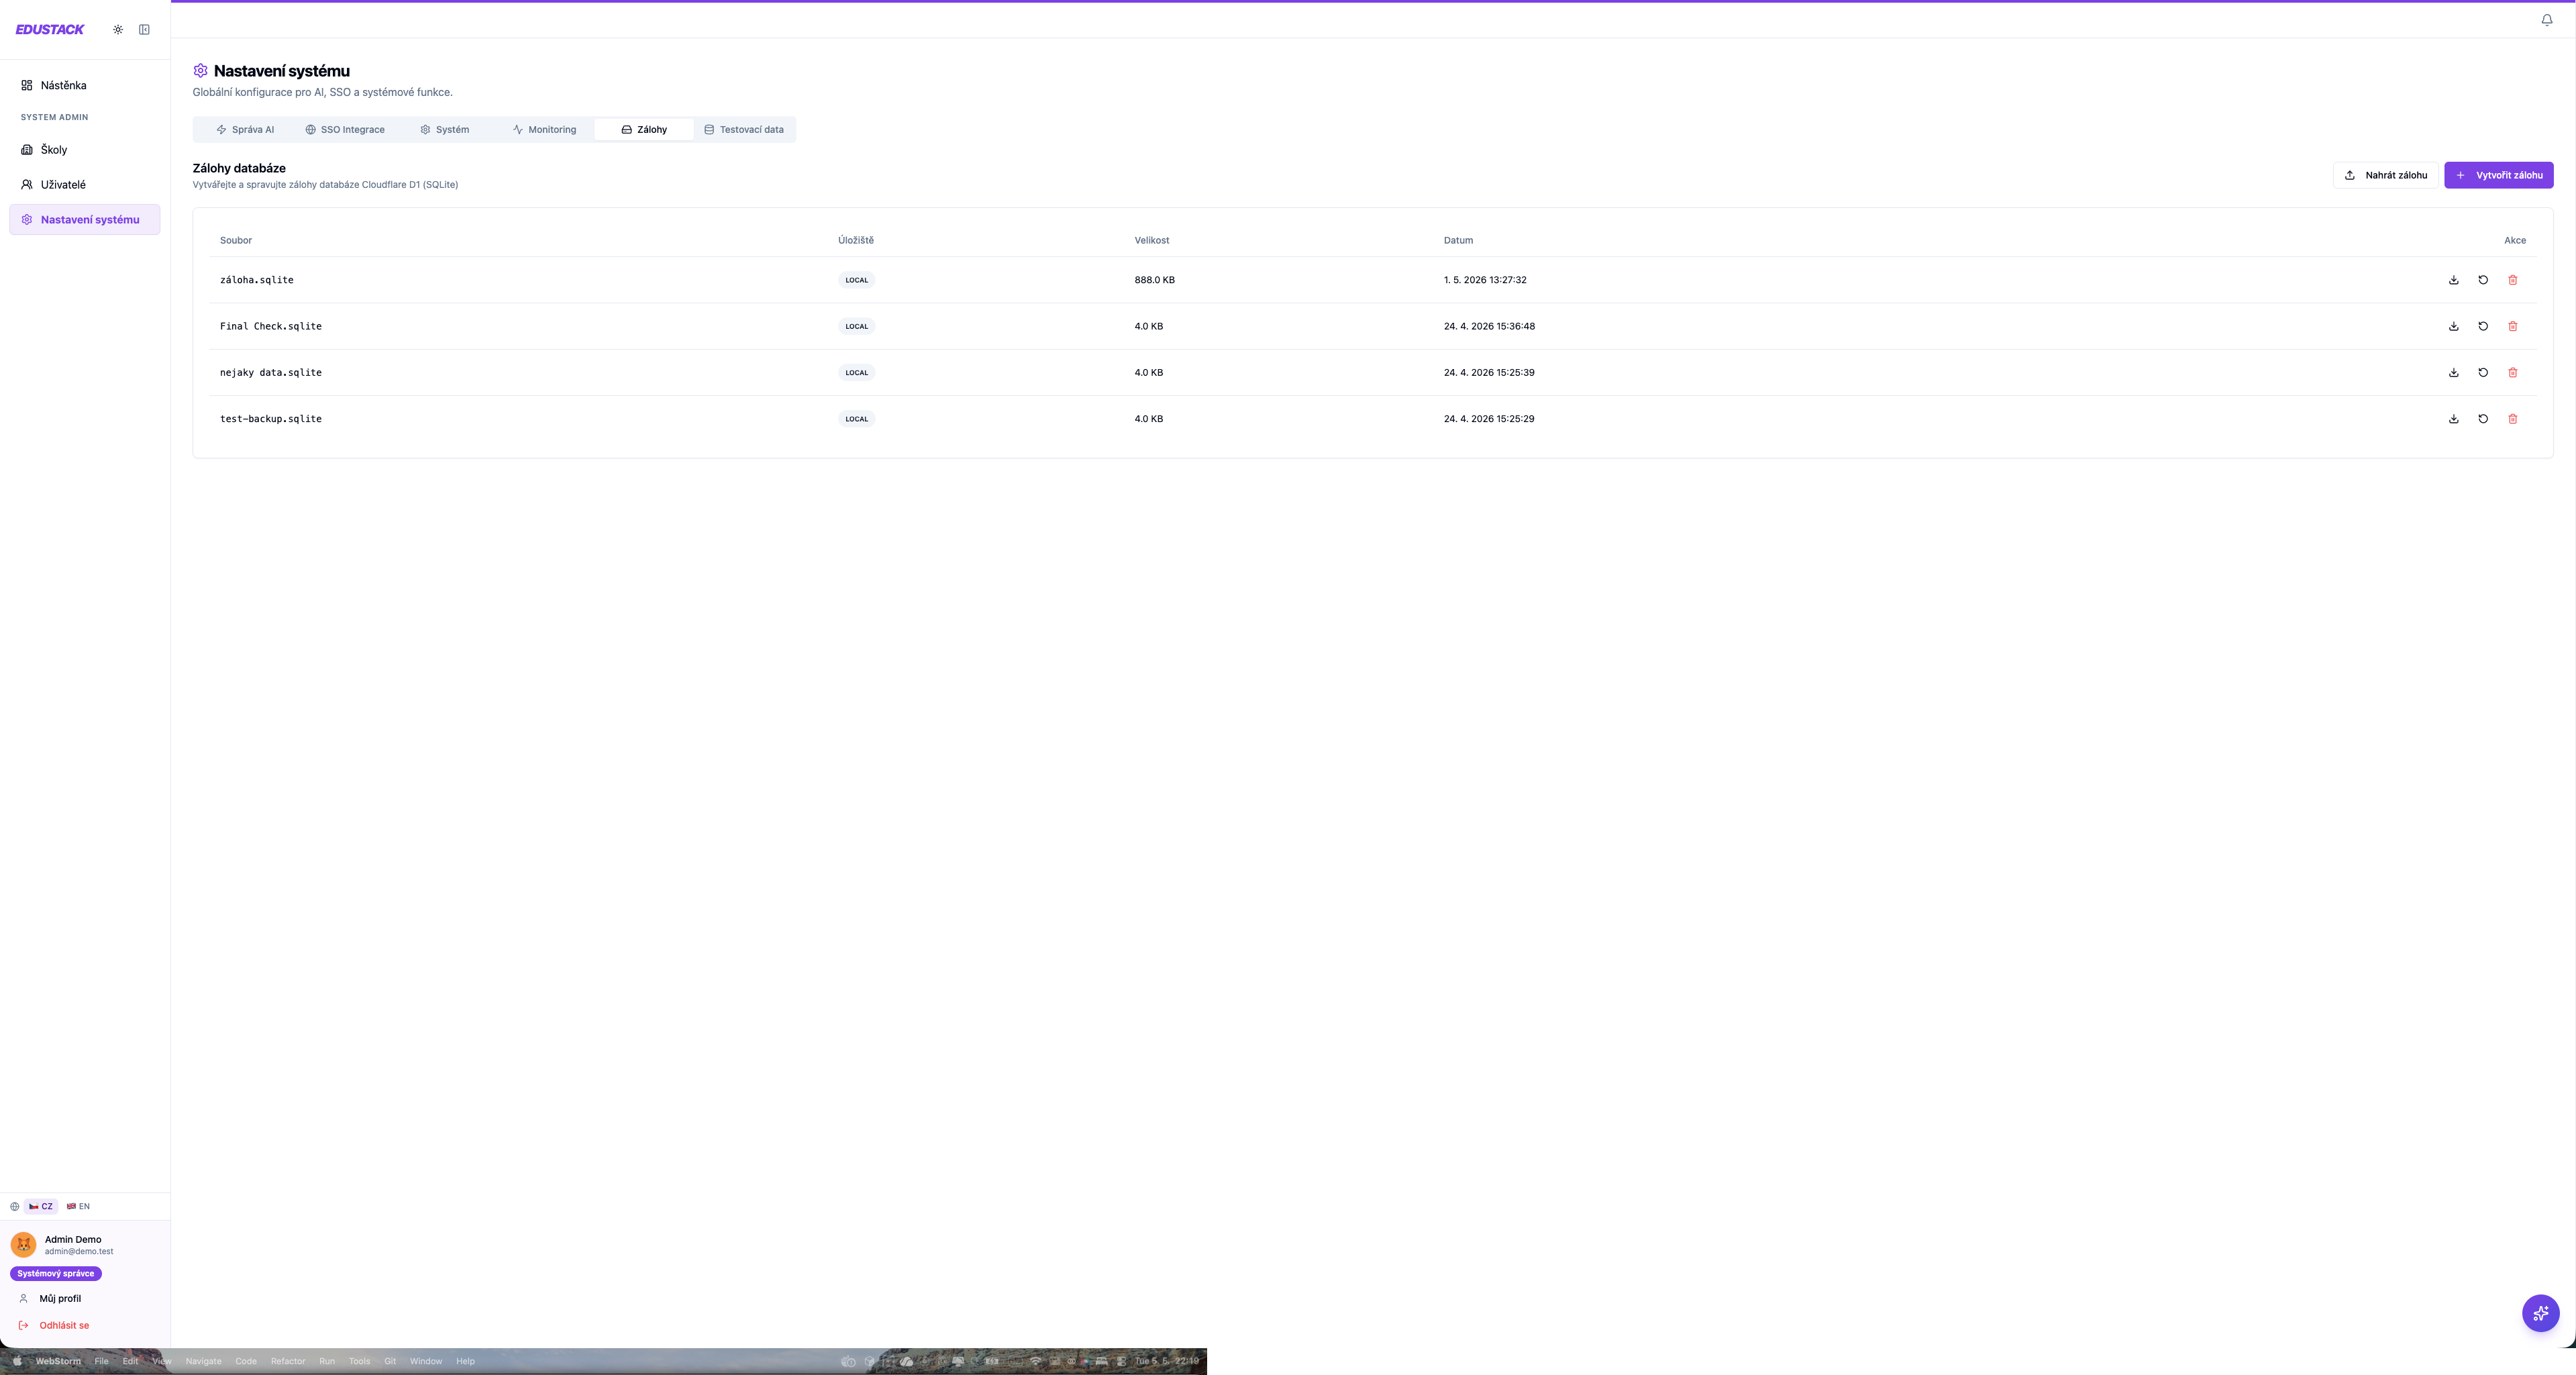
Task: Open the AI assistant floating button
Action: [2540, 1313]
